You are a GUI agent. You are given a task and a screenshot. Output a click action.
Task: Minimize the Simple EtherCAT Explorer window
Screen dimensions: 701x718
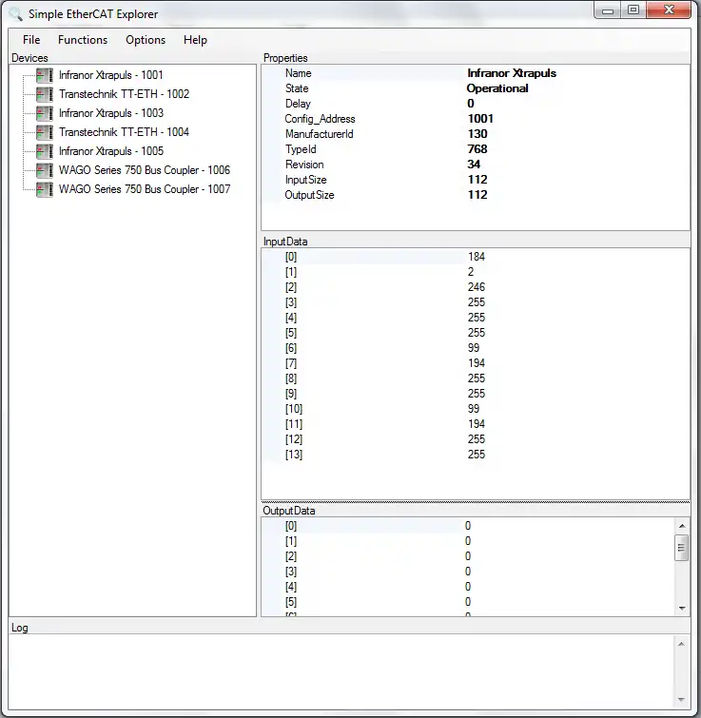608,10
